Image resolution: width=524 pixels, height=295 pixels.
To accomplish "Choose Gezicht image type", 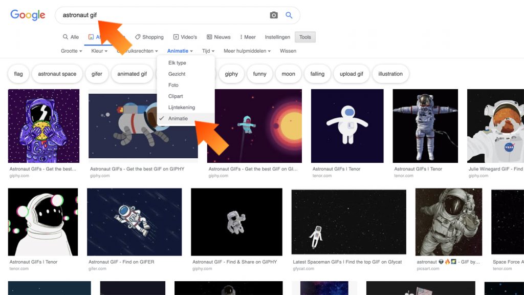I will point(186,74).
